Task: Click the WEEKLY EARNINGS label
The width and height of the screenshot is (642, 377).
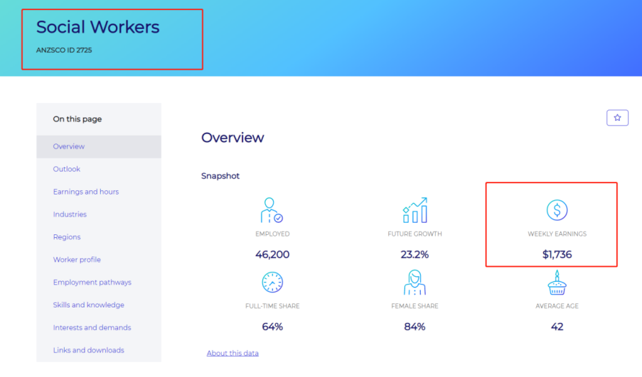Action: click(x=557, y=234)
